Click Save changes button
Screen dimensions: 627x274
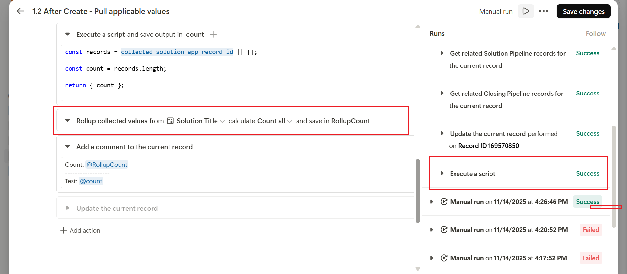pos(583,11)
